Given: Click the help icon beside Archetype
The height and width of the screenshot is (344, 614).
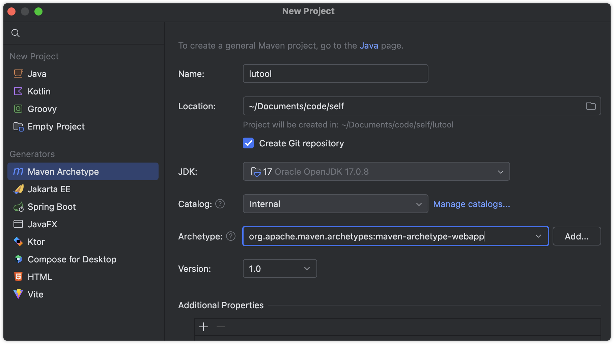Looking at the screenshot, I should coord(231,236).
